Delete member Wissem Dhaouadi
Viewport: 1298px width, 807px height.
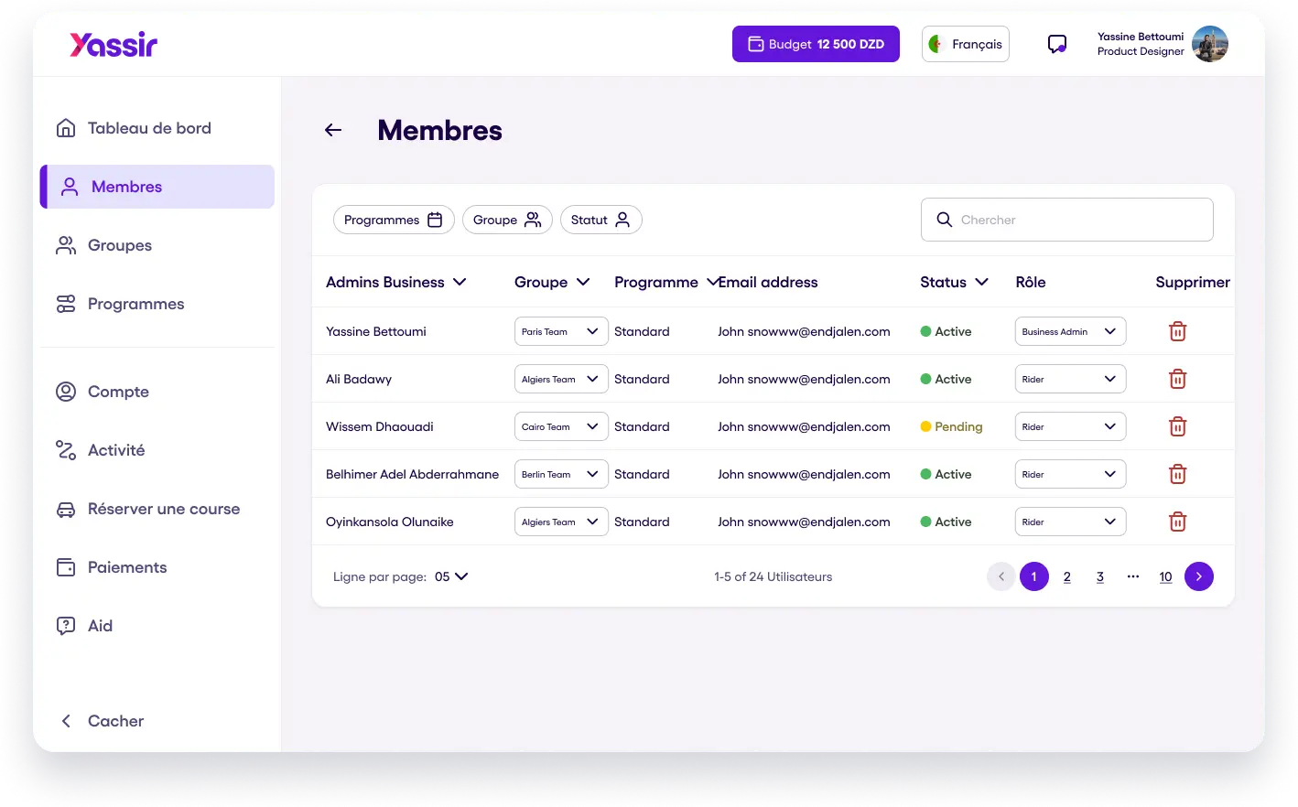(x=1178, y=426)
